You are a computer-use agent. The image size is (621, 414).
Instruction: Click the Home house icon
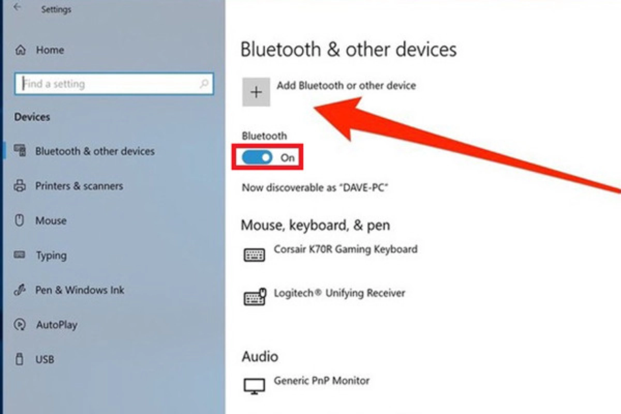click(x=21, y=50)
